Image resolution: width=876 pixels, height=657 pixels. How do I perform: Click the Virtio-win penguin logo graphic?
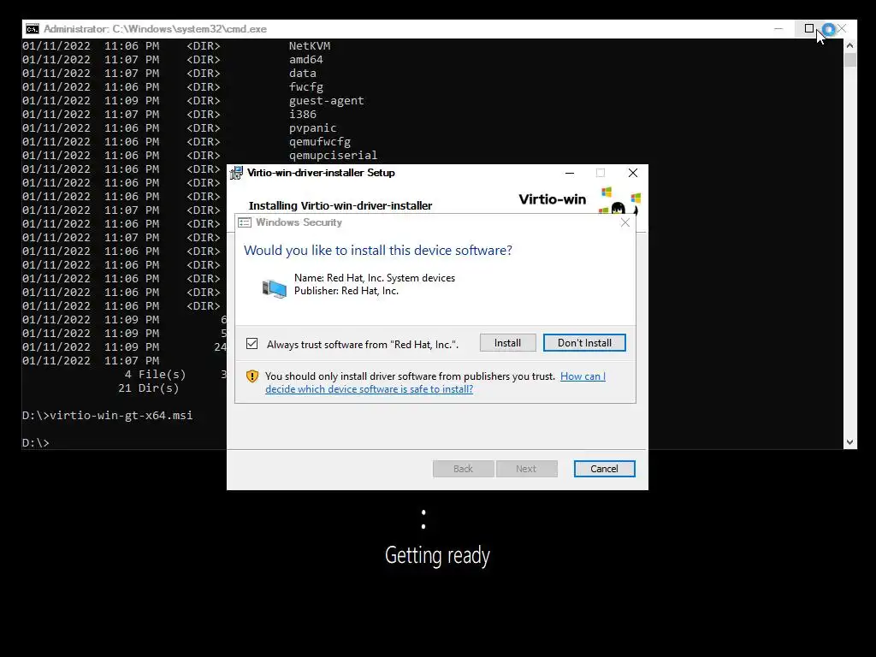coord(620,202)
